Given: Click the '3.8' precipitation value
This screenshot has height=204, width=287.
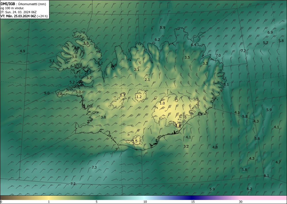Looking at the screenshot, I should [x=103, y=117].
